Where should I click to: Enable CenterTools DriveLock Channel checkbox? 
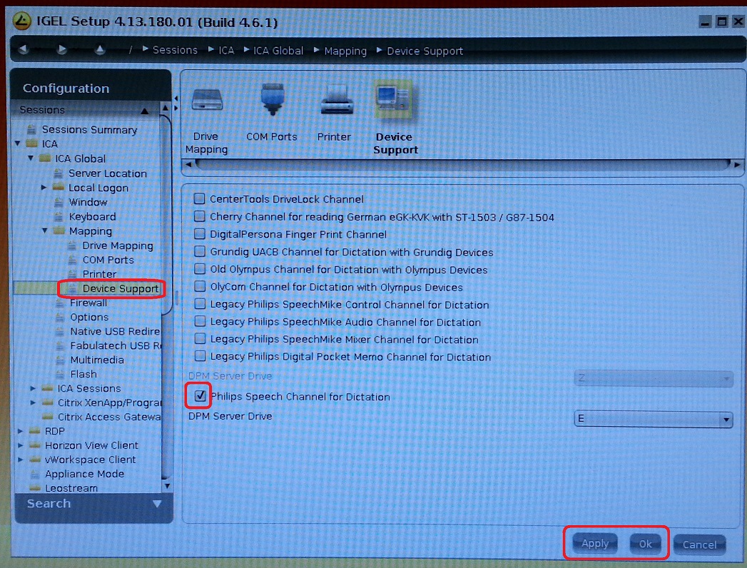(x=200, y=198)
